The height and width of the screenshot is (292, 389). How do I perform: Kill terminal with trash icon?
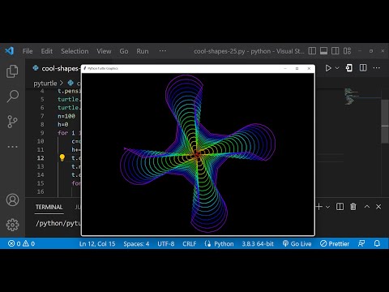click(353, 207)
